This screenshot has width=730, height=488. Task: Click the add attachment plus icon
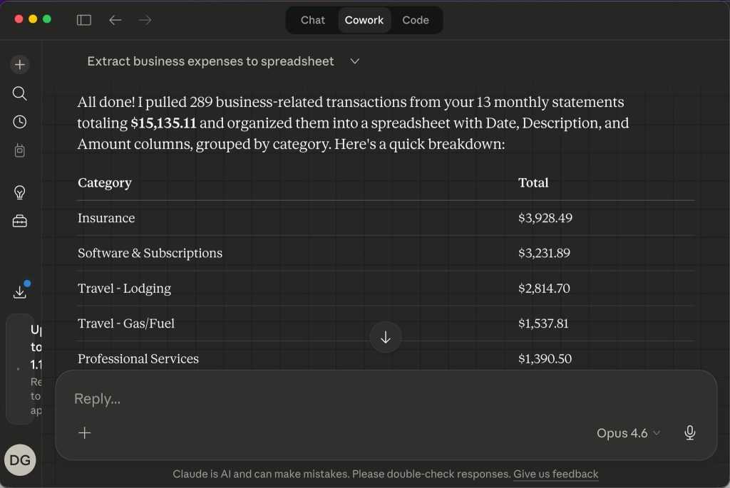tap(85, 432)
